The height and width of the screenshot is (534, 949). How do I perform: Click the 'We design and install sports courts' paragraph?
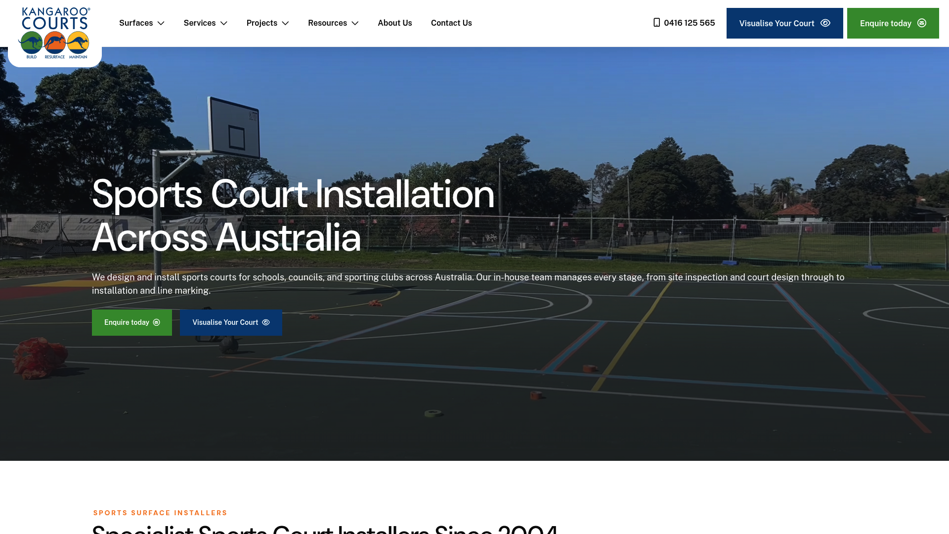click(x=468, y=284)
